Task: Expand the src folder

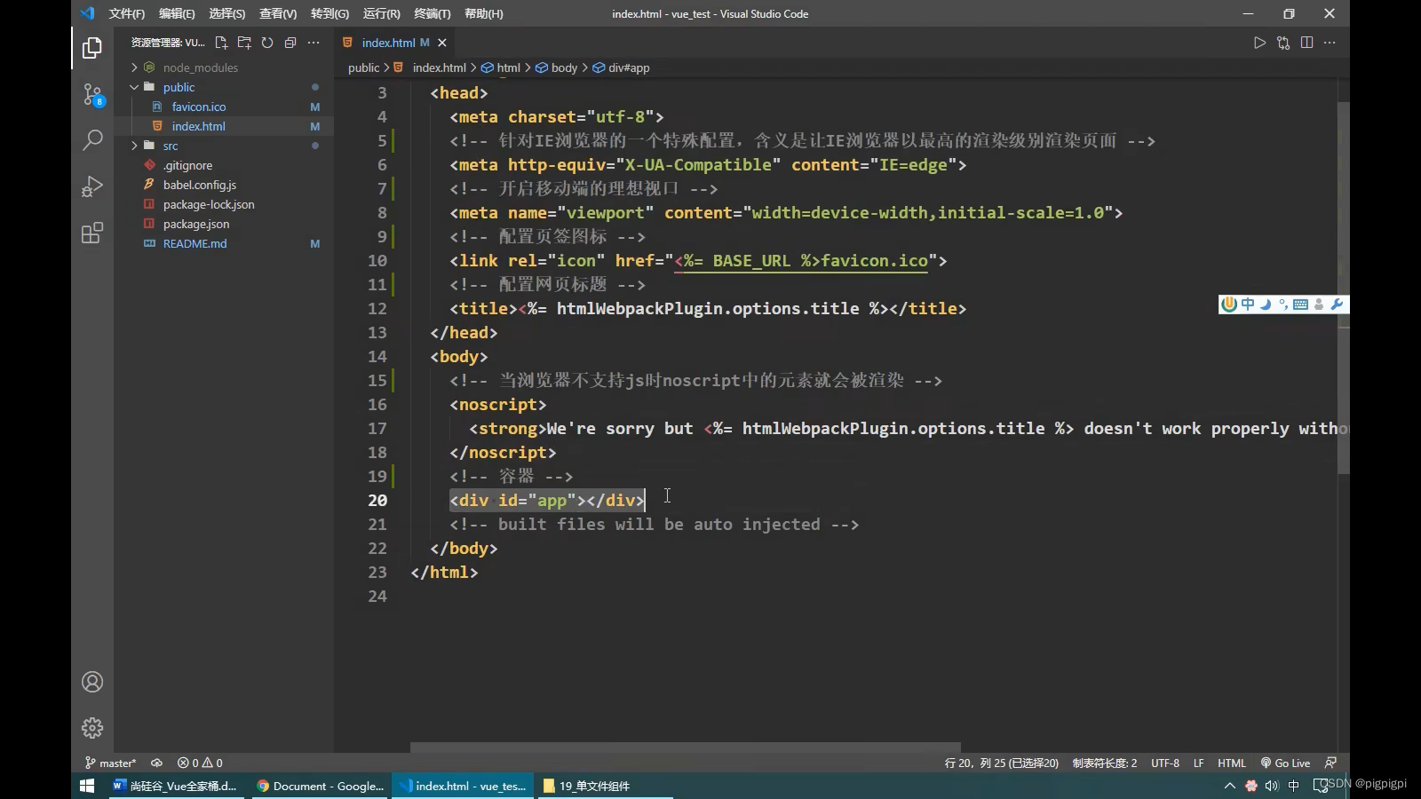Action: coord(222,146)
